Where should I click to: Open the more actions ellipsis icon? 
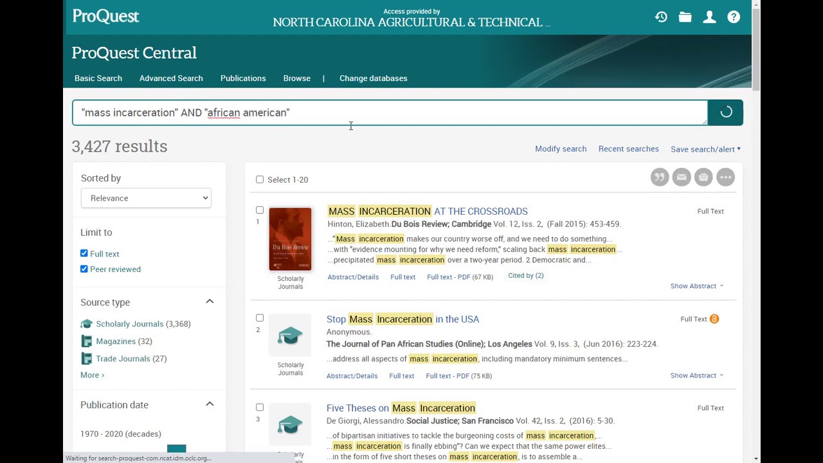(x=725, y=177)
